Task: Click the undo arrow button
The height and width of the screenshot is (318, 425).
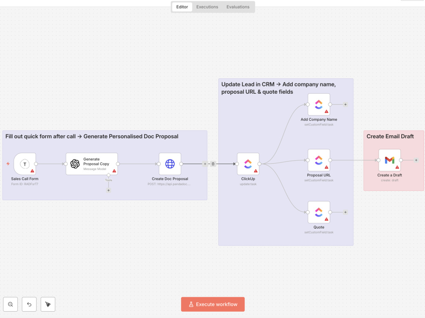Action: click(x=29, y=304)
